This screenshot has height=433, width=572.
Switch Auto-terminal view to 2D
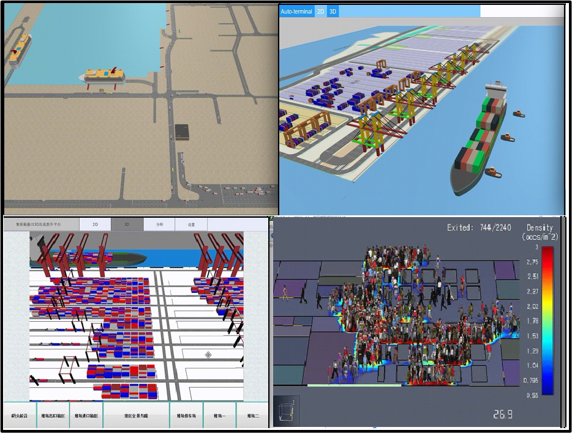[320, 12]
